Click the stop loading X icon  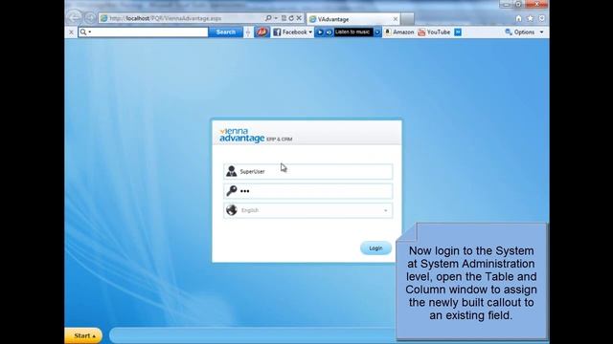(299, 18)
